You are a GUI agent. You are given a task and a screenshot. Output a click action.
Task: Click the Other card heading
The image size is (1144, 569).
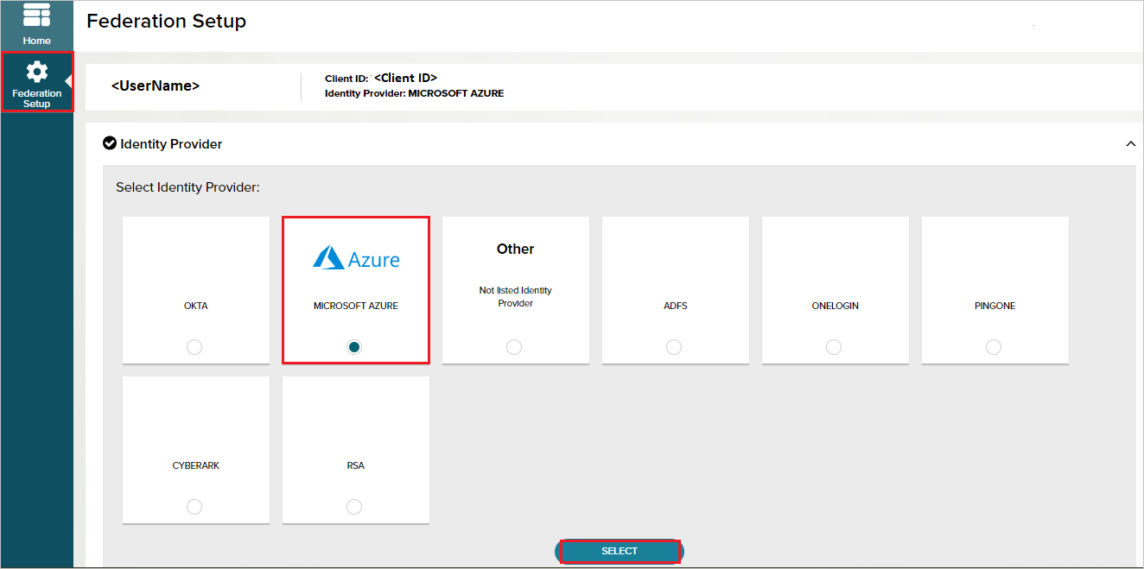(x=516, y=249)
